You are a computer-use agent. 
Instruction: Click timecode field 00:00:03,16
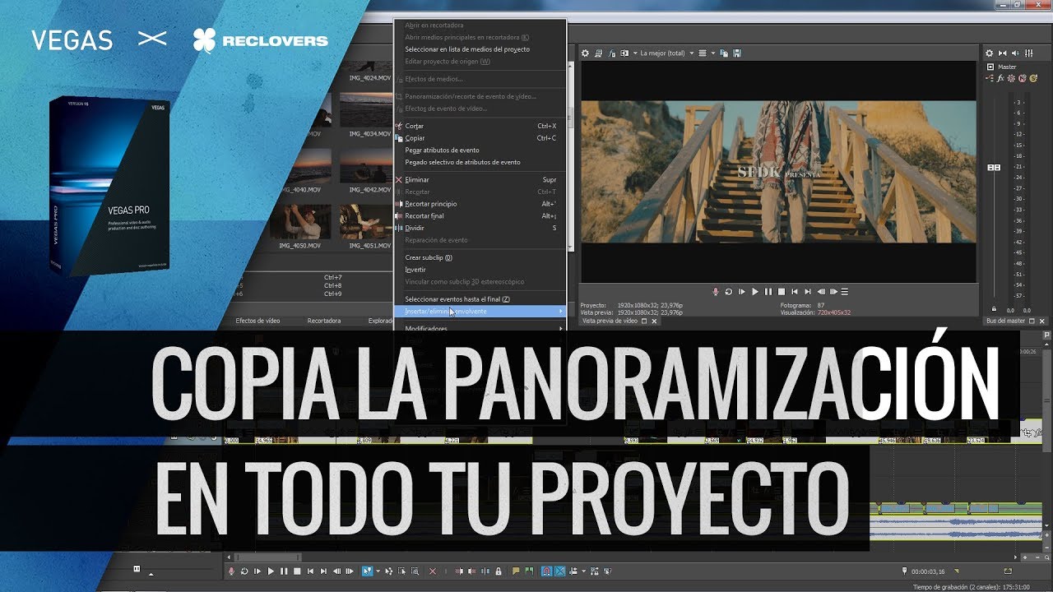click(926, 571)
